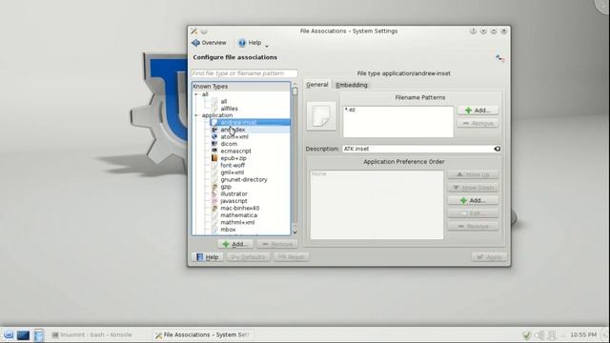The width and height of the screenshot is (610, 343).
Task: Click the ecmascript file type icon
Action: click(214, 151)
